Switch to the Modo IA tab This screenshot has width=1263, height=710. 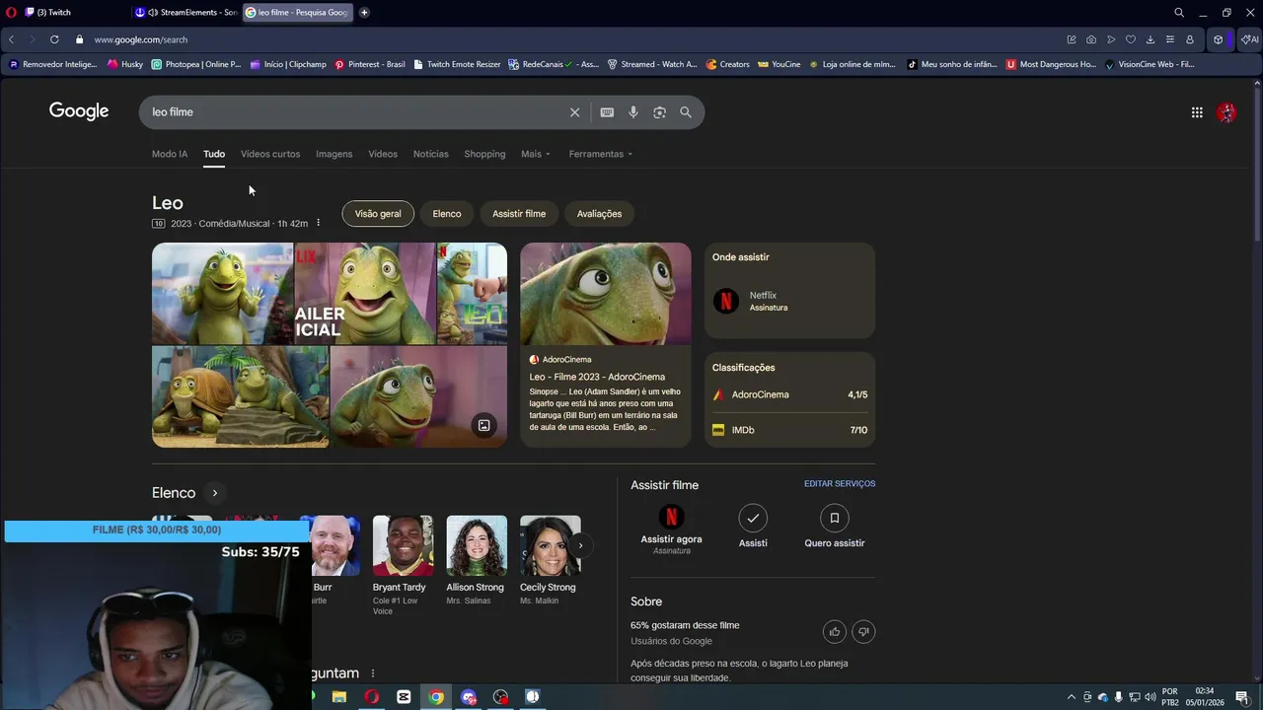[x=170, y=154]
